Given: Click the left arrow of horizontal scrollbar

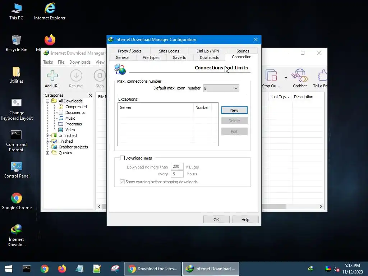Looking at the screenshot, I should pos(99,207).
